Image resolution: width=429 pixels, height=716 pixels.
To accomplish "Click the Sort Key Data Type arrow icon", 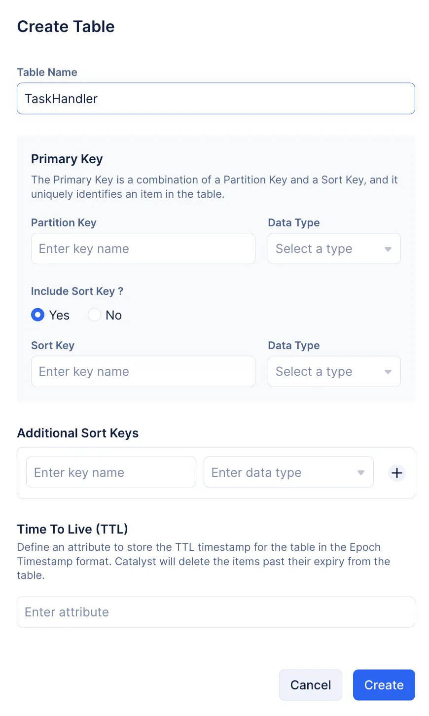I will [388, 372].
